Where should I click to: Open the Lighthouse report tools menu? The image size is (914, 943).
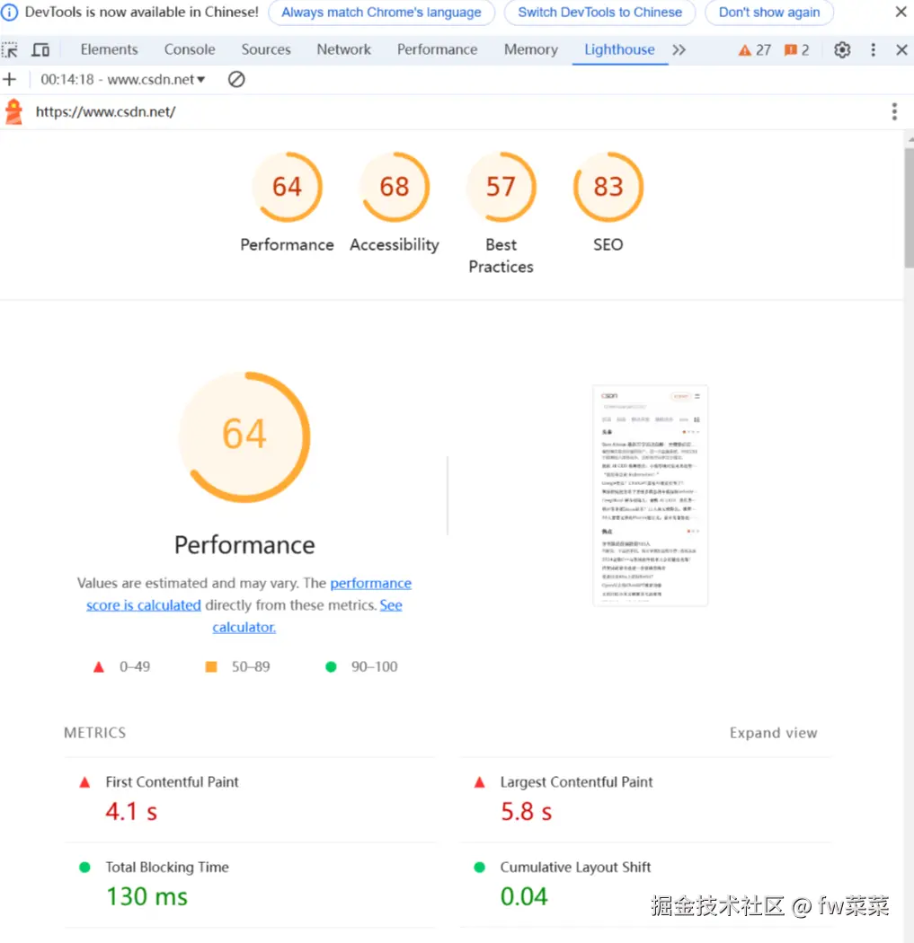894,112
